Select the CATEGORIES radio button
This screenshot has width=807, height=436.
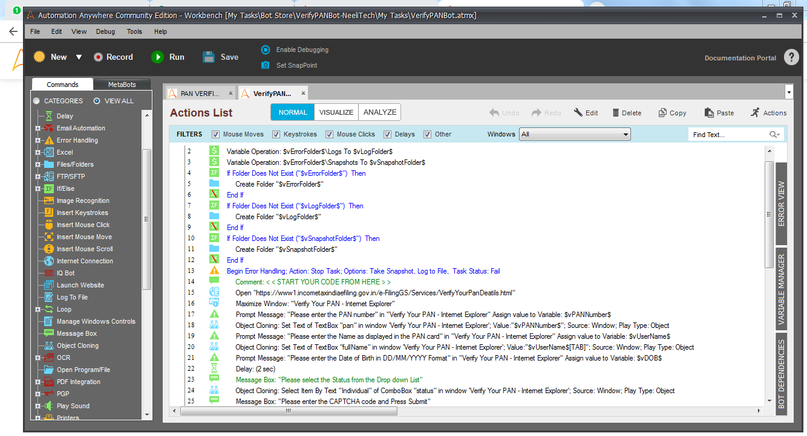pos(37,101)
